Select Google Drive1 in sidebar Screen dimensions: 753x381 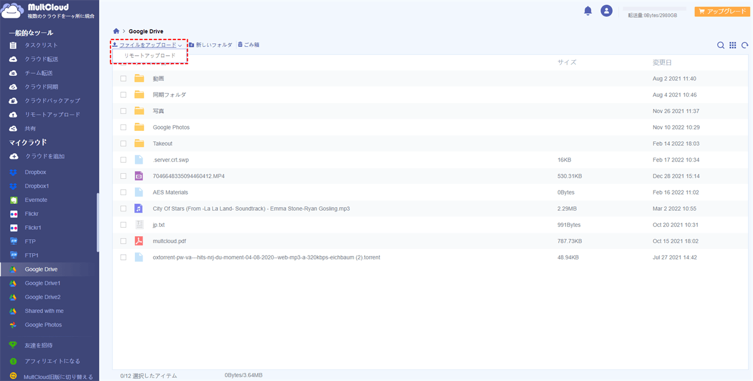pos(42,283)
